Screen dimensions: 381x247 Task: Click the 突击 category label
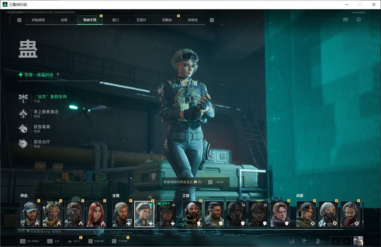(24, 196)
